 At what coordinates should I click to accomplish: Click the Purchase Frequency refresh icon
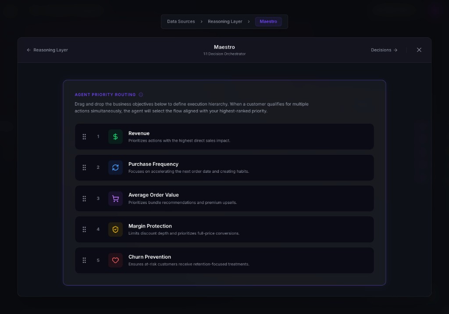click(x=115, y=168)
